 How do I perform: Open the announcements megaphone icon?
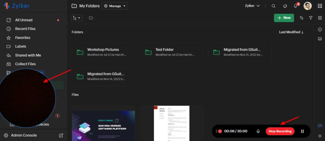coord(285,6)
